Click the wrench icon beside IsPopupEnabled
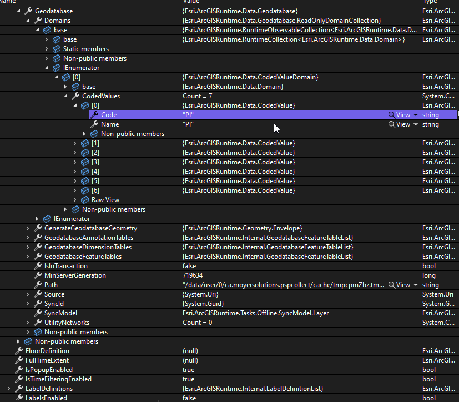Image resolution: width=459 pixels, height=402 pixels. [19, 370]
